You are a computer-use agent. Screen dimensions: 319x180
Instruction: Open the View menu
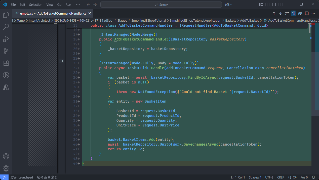pos(50,5)
